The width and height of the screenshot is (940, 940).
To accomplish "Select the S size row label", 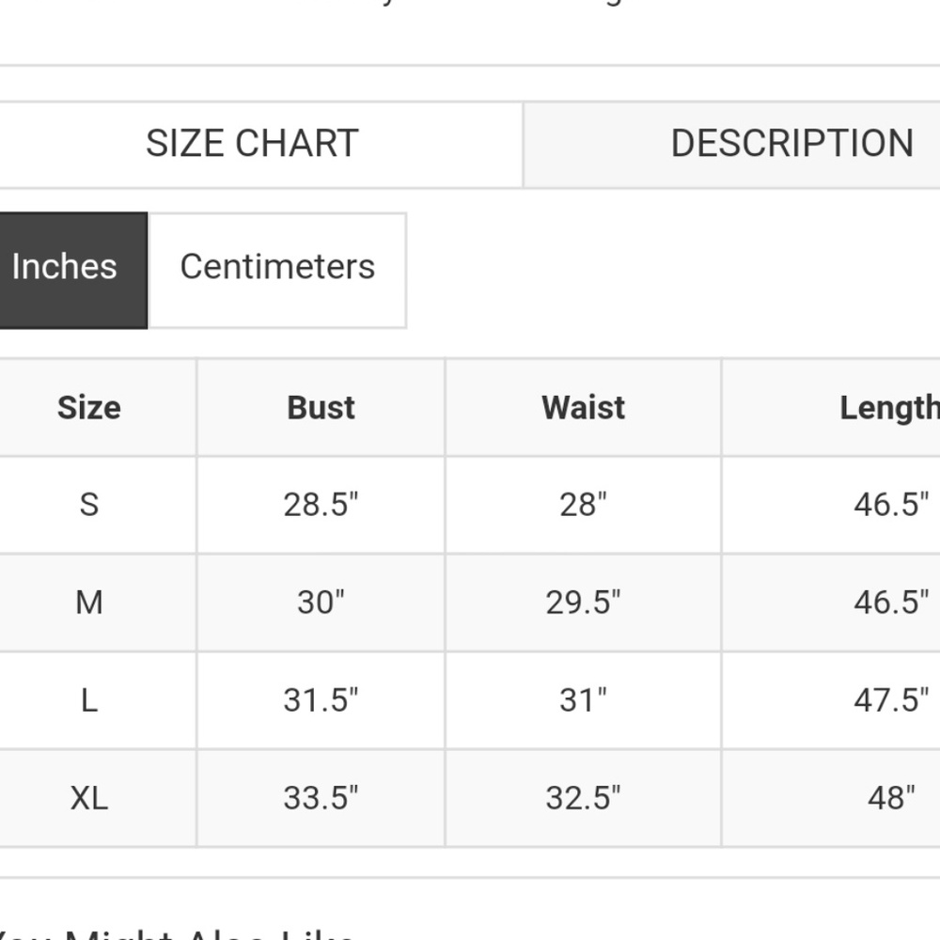I will click(x=89, y=505).
